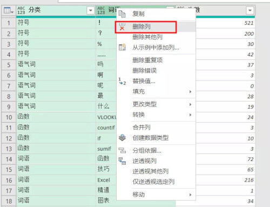This screenshot has height=207, width=270.
Task: Click the cell containing Excel
Action: (106, 180)
